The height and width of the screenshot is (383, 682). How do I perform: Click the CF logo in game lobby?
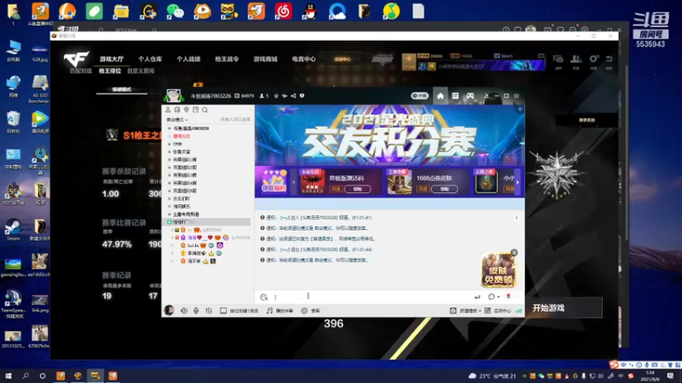coord(76,60)
